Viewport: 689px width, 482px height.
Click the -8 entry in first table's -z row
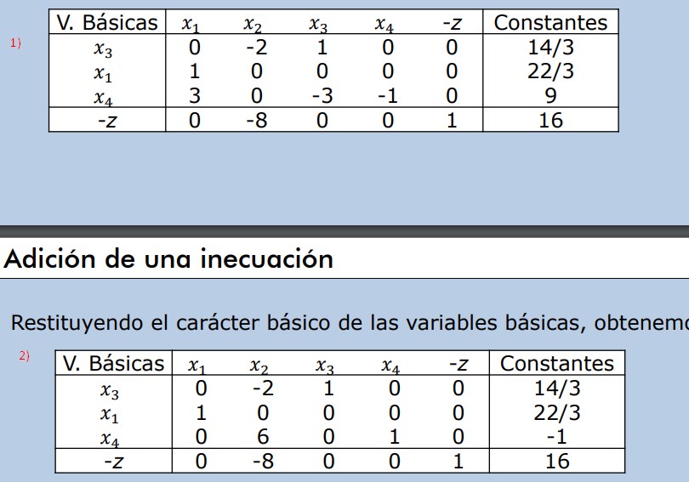(256, 121)
